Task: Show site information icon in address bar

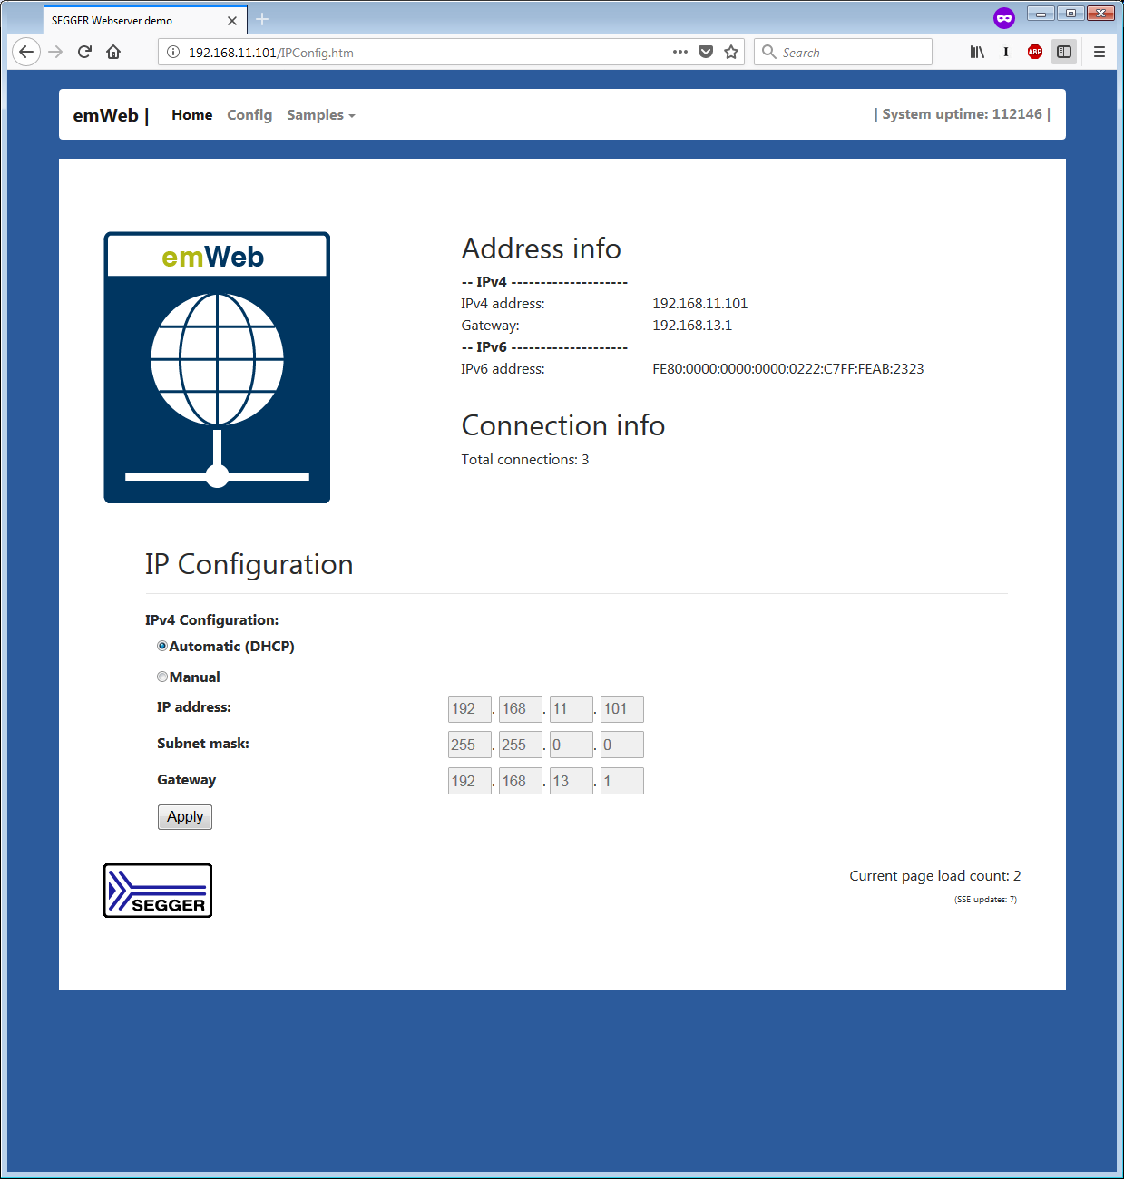Action: pos(173,52)
